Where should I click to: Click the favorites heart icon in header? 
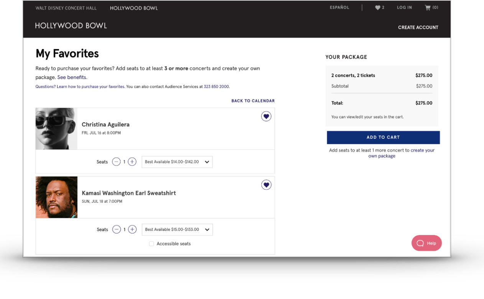378,8
